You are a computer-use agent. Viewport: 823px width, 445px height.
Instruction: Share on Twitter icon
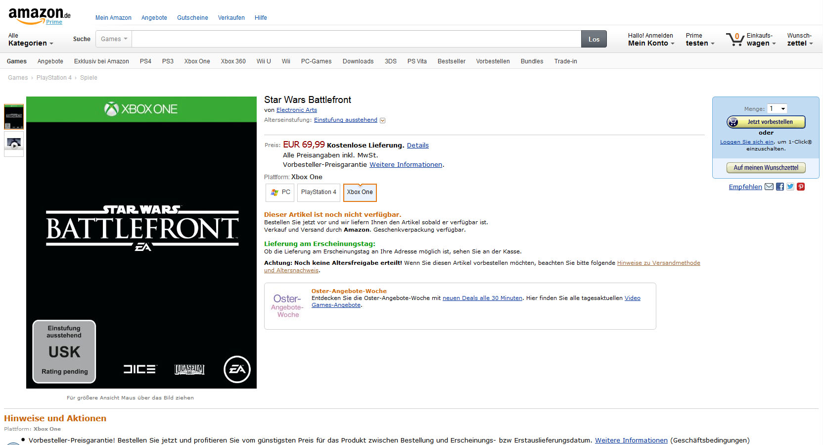pos(790,187)
